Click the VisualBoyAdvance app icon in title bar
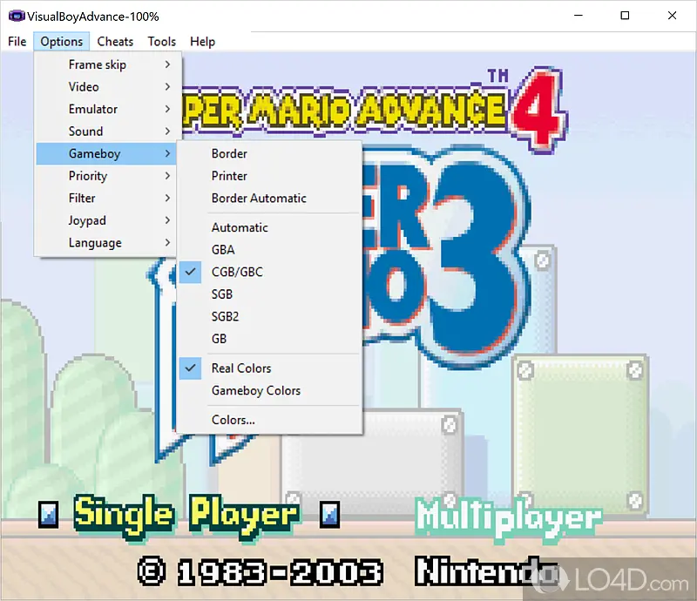 pyautogui.click(x=15, y=17)
